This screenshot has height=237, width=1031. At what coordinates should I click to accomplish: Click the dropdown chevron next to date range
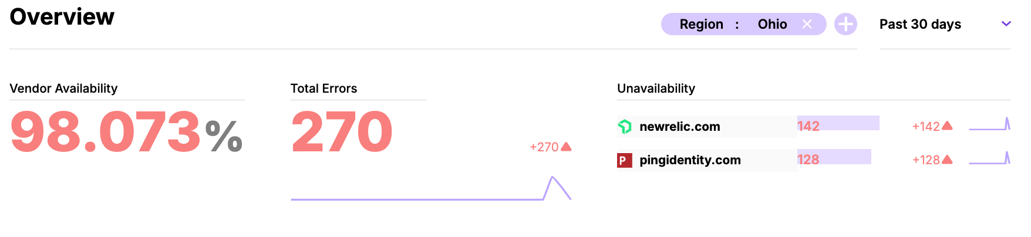click(1006, 24)
